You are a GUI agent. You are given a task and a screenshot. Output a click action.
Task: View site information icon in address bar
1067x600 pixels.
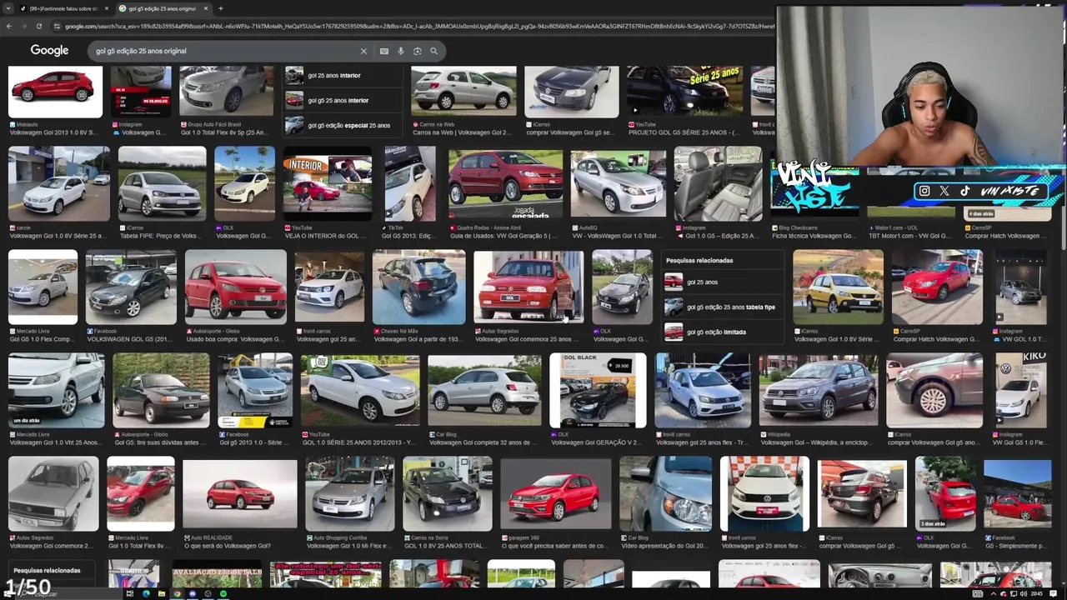click(57, 26)
